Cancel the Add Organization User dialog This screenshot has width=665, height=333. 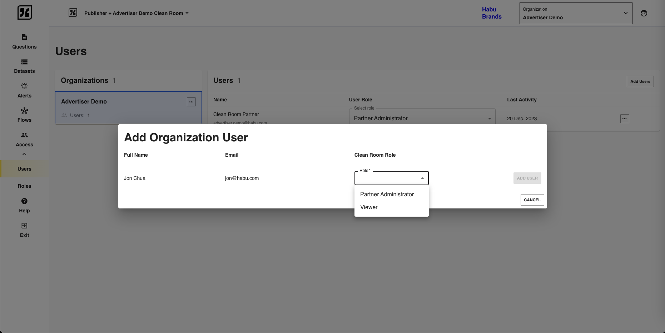click(x=532, y=200)
